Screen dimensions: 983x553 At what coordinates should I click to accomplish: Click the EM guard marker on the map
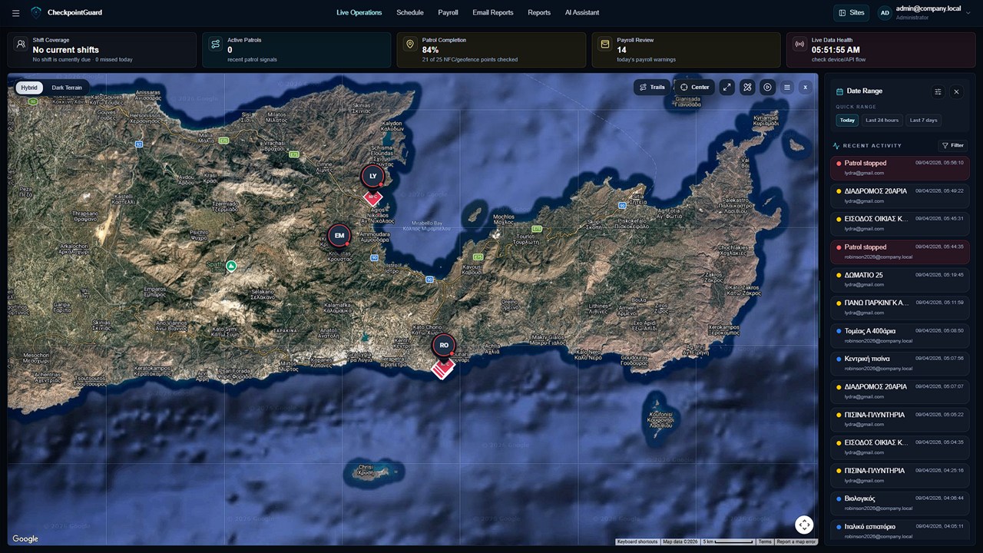pyautogui.click(x=339, y=235)
